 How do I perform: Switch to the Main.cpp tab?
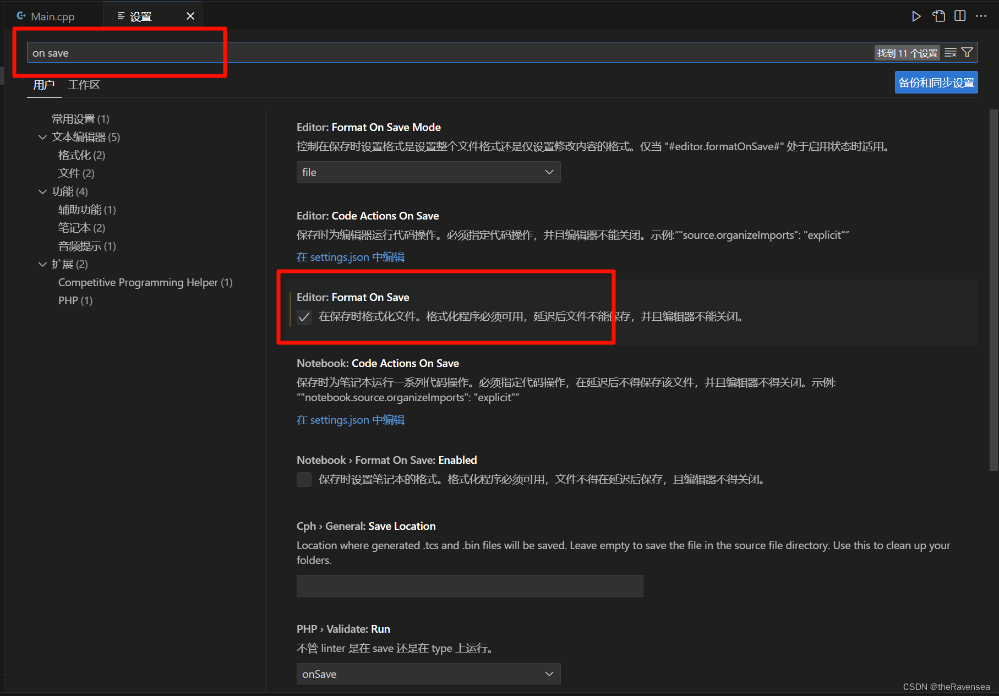coord(52,17)
